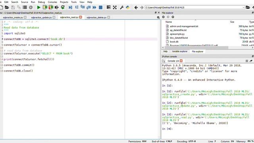Select bbc_datatxtfile.txt in File explorer

(x=179, y=38)
